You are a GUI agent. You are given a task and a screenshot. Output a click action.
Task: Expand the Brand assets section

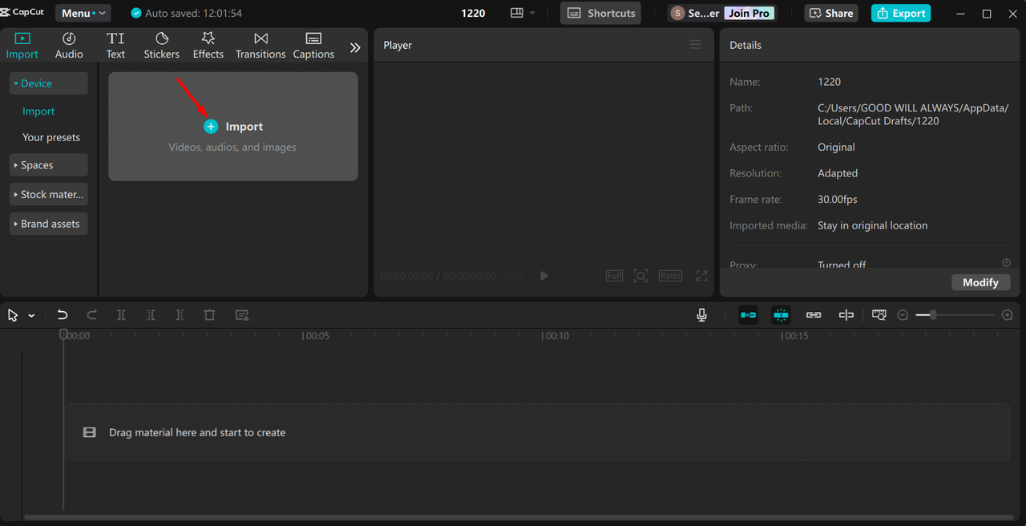[x=48, y=224]
